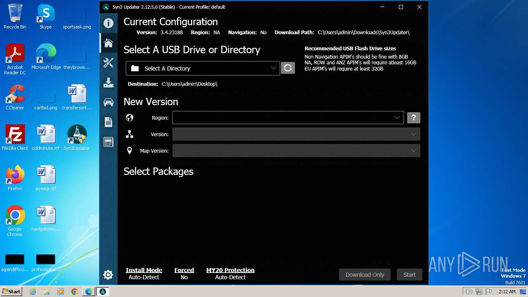The height and width of the screenshot is (297, 528).
Task: Open the Map Version dropdown
Action: coord(296,151)
